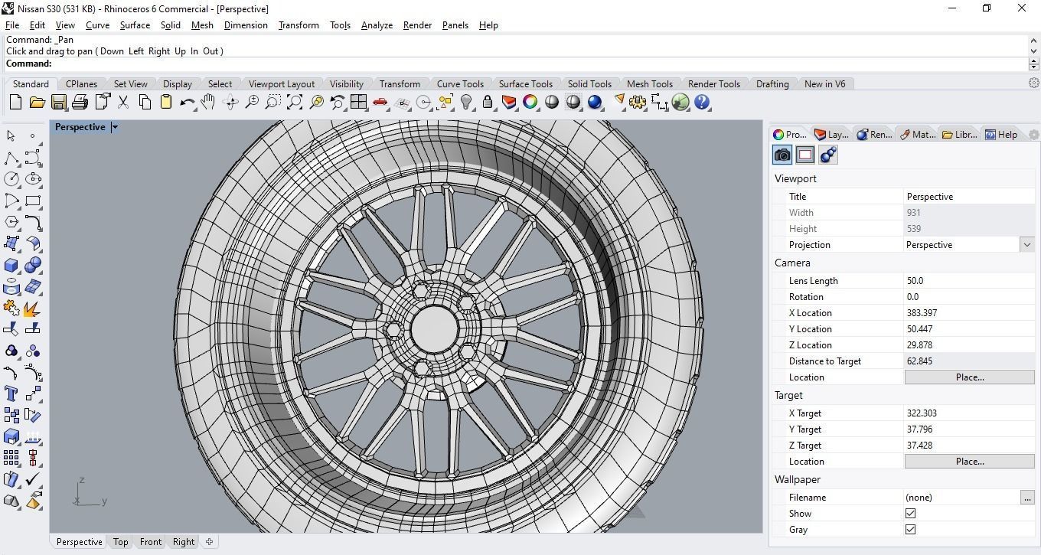Open toolbar options gear at tab row end
The width and height of the screenshot is (1041, 555).
pyautogui.click(x=1033, y=83)
